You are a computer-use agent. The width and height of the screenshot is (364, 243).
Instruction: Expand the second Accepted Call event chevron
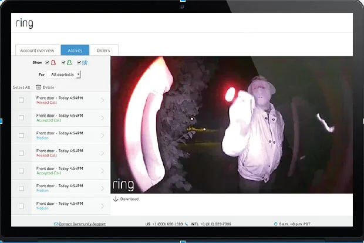tap(102, 171)
